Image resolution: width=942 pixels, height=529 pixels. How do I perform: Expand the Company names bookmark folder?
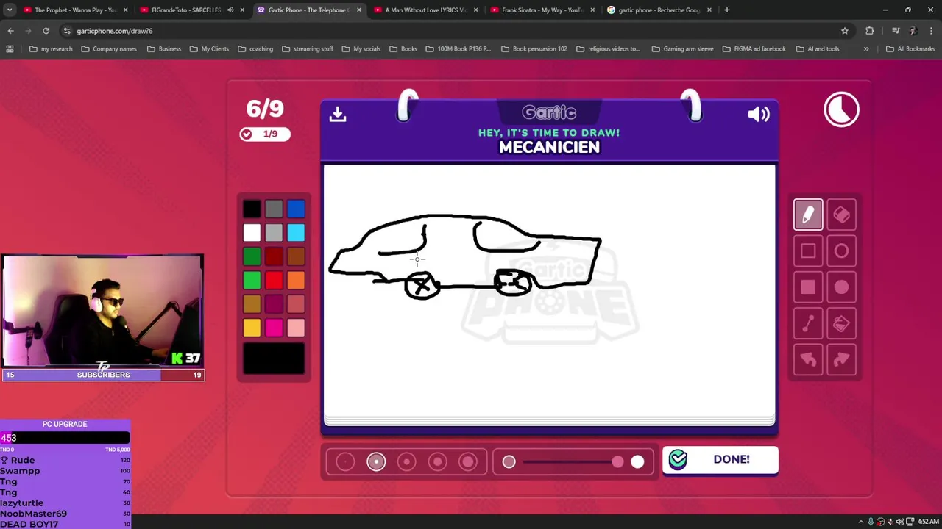(x=109, y=49)
